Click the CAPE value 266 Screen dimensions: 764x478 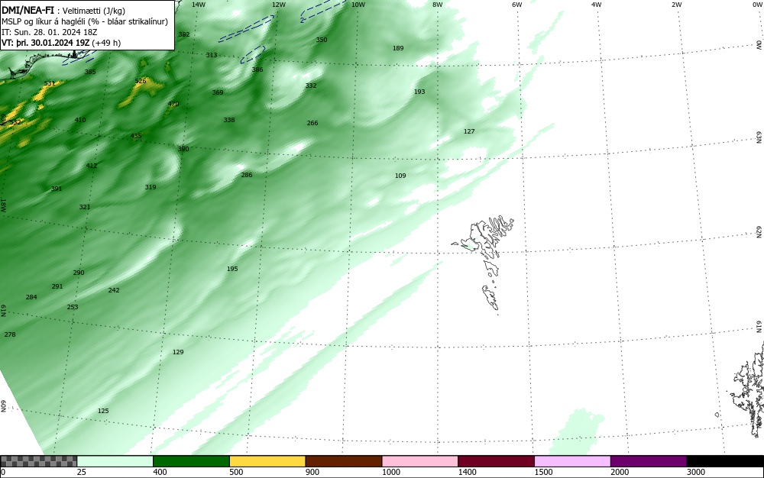(x=312, y=123)
